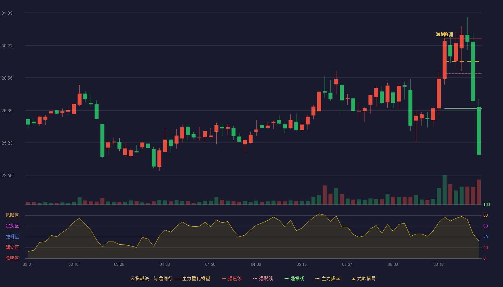Click the 06-18 date label

(x=438, y=264)
